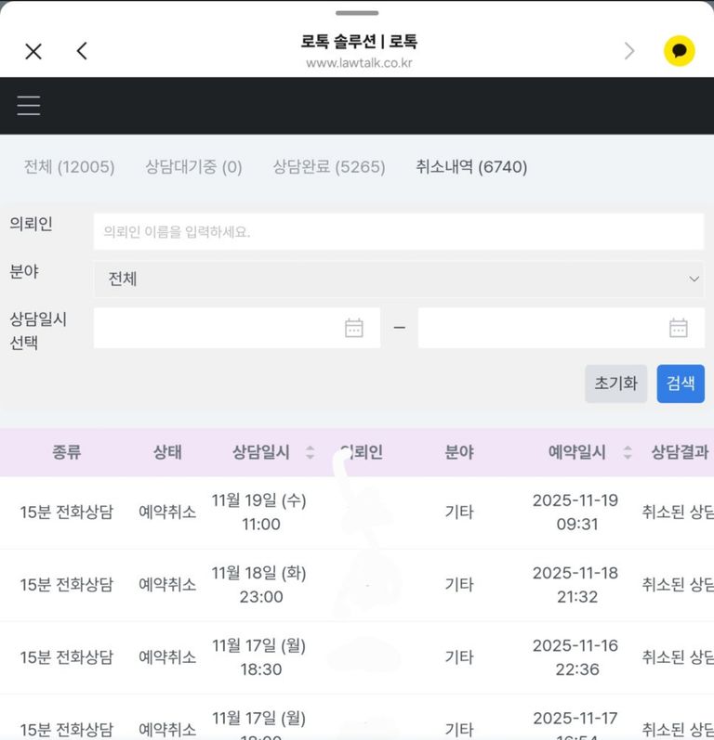The width and height of the screenshot is (714, 740).
Task: View the 취소내역 (6740) tab
Action: [x=471, y=167]
